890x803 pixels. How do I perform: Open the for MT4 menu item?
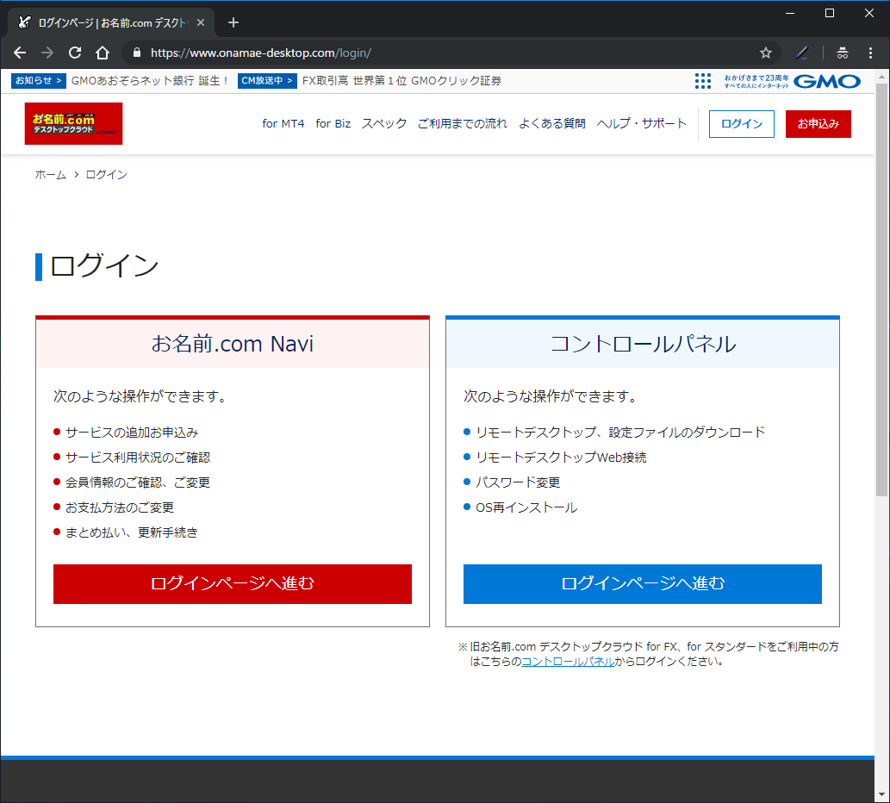(x=283, y=124)
